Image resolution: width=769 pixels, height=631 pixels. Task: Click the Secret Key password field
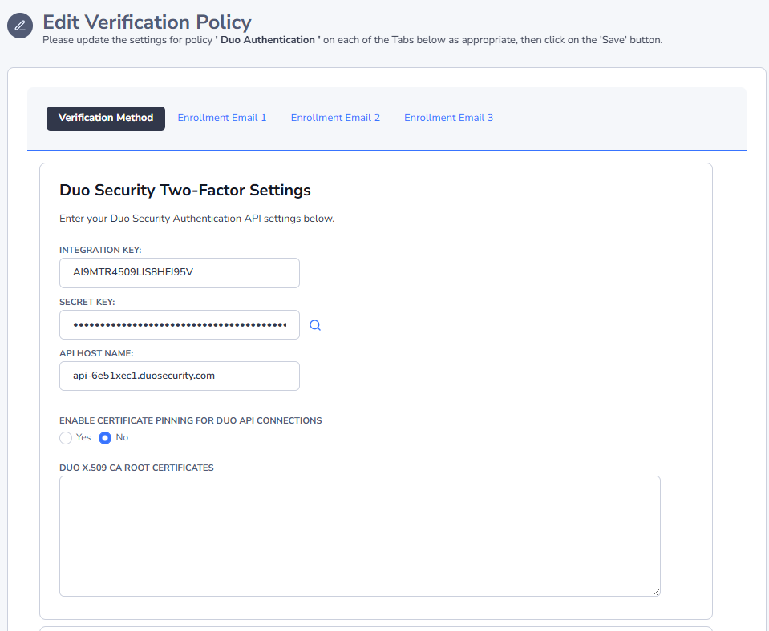tap(180, 325)
